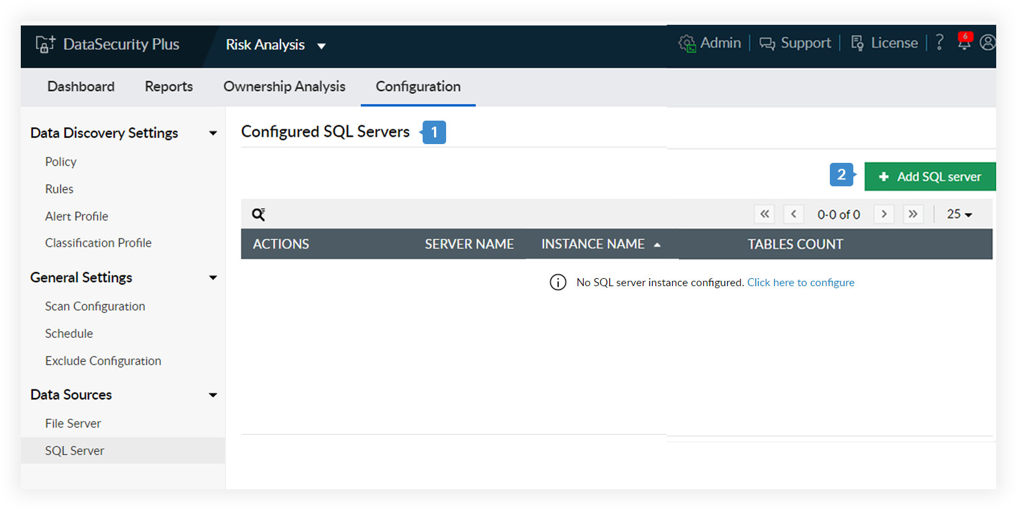This screenshot has width=1017, height=510.
Task: Open the notifications bell icon
Action: tap(964, 44)
